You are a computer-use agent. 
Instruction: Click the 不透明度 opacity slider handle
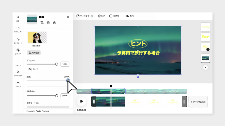click(57, 96)
